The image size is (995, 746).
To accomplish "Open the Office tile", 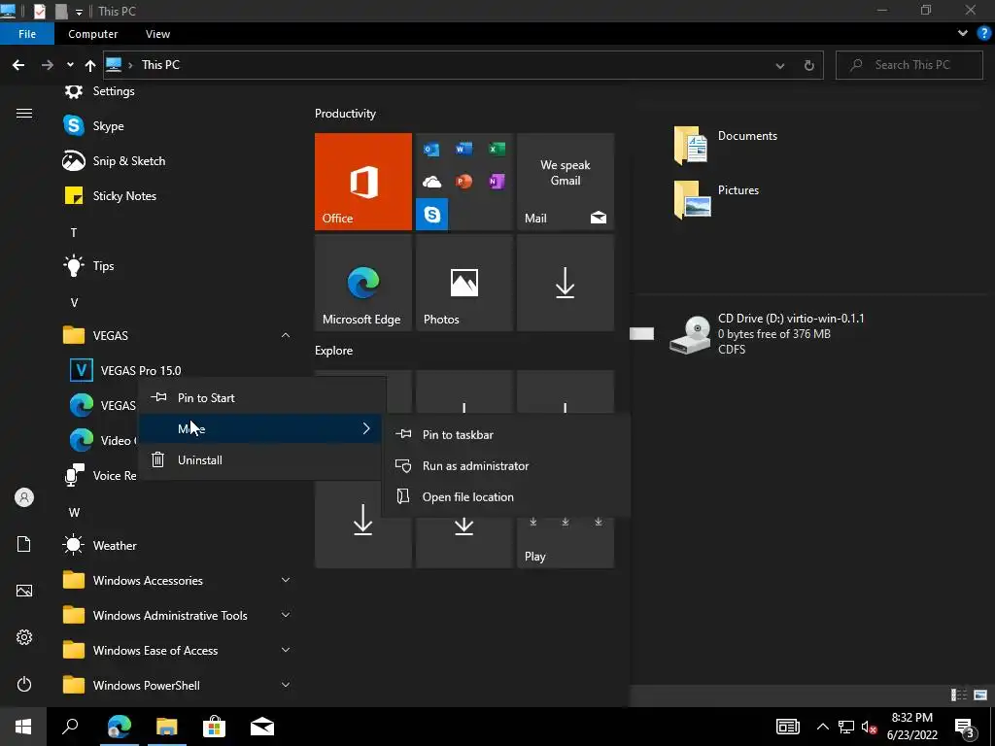I will [363, 182].
